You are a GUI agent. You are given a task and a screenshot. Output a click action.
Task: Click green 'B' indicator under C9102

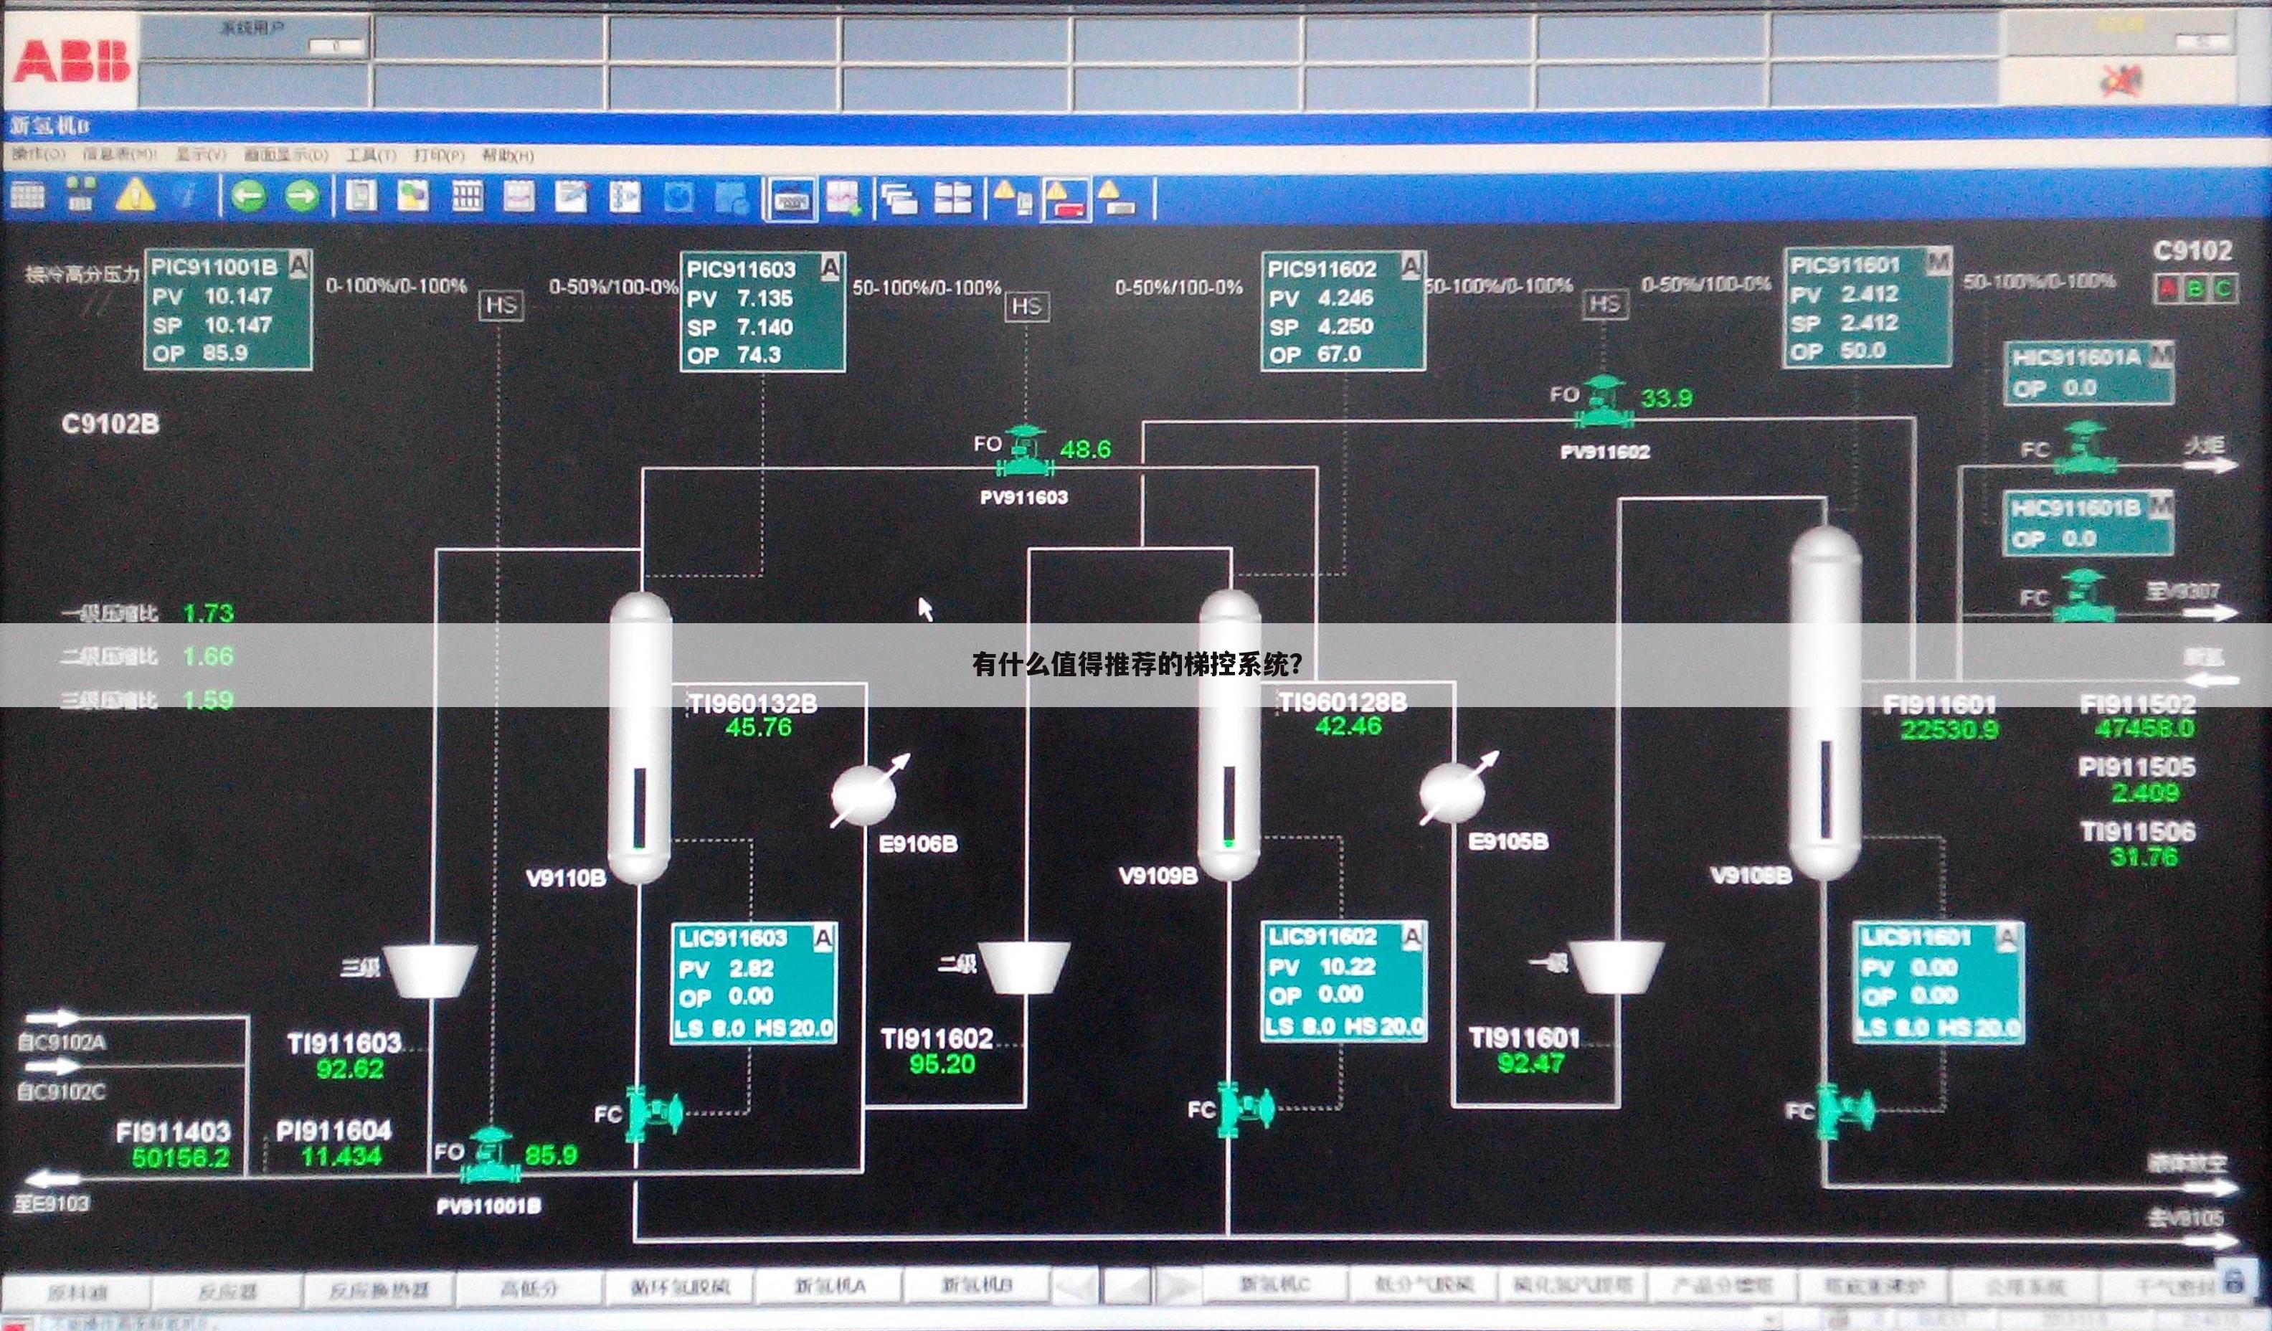click(x=2195, y=290)
